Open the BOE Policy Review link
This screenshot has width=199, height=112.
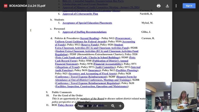point(66,105)
